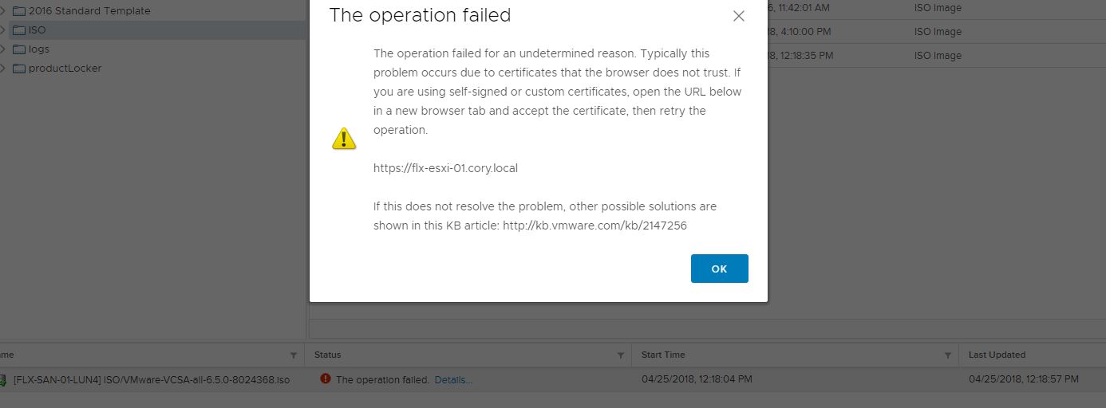Viewport: 1106px width, 408px height.
Task: Select the VMware-VCSA-all-6.5.0 ISO task row
Action: pos(553,380)
